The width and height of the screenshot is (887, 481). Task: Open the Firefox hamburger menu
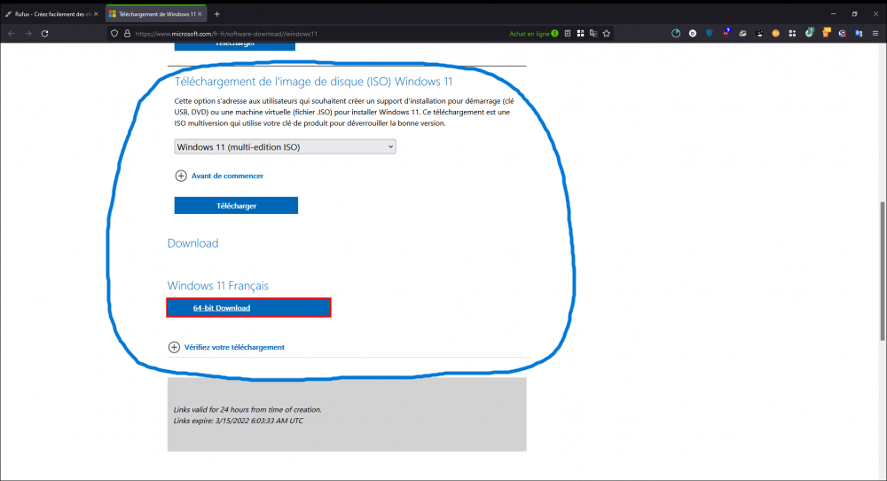pyautogui.click(x=874, y=33)
